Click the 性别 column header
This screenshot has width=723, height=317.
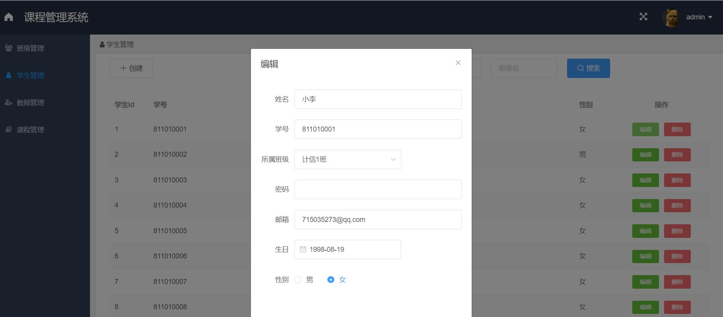(x=586, y=105)
